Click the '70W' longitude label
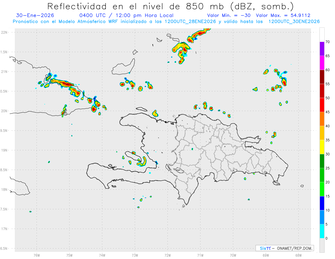This screenshot has height=259, width=335. (x=233, y=255)
